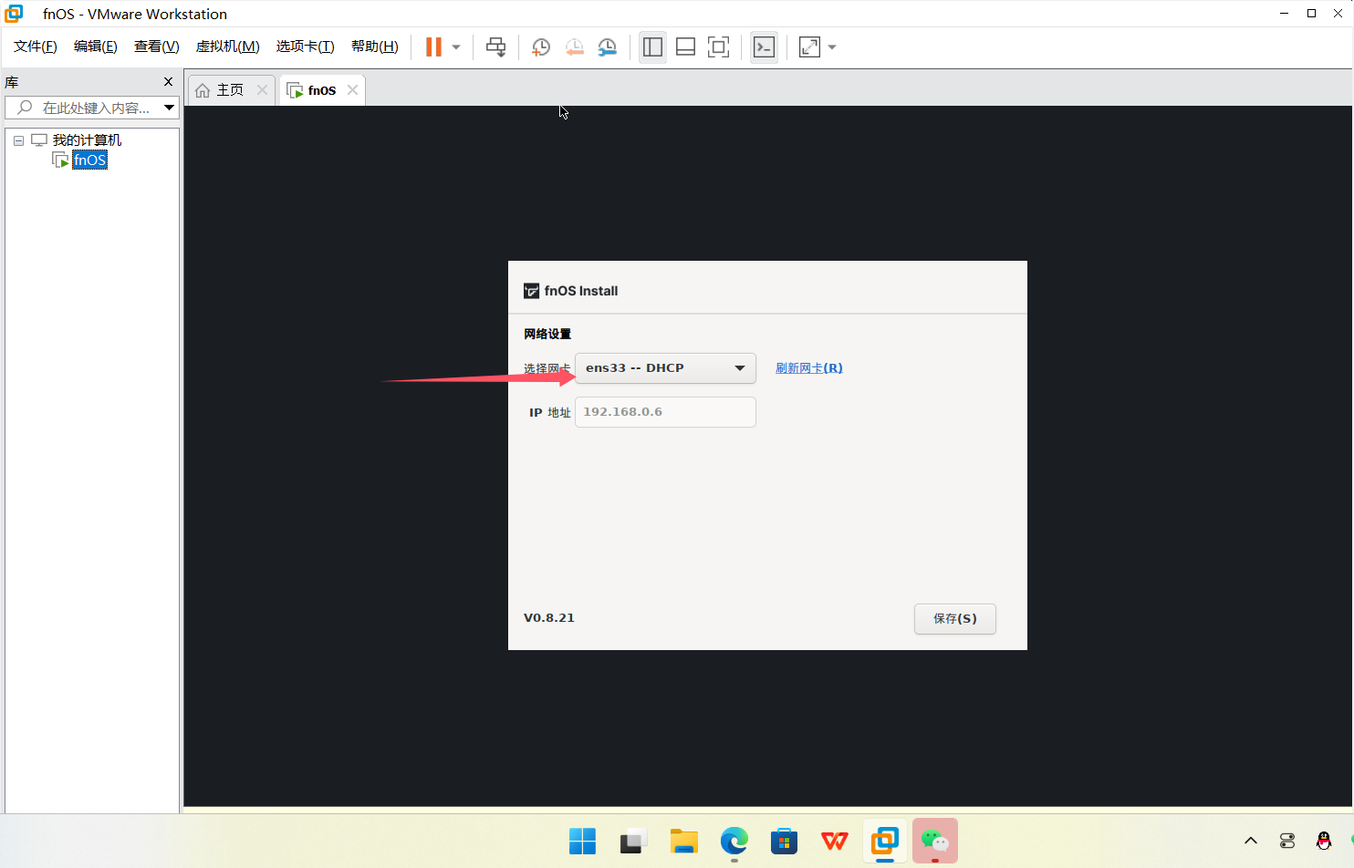Open the console view

coord(764,47)
